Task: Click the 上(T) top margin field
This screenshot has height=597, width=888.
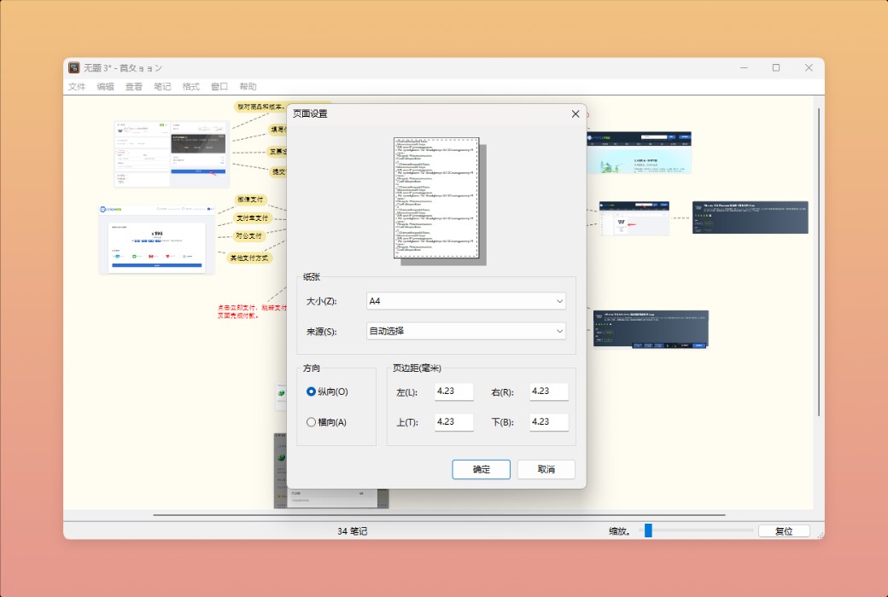Action: coord(453,421)
